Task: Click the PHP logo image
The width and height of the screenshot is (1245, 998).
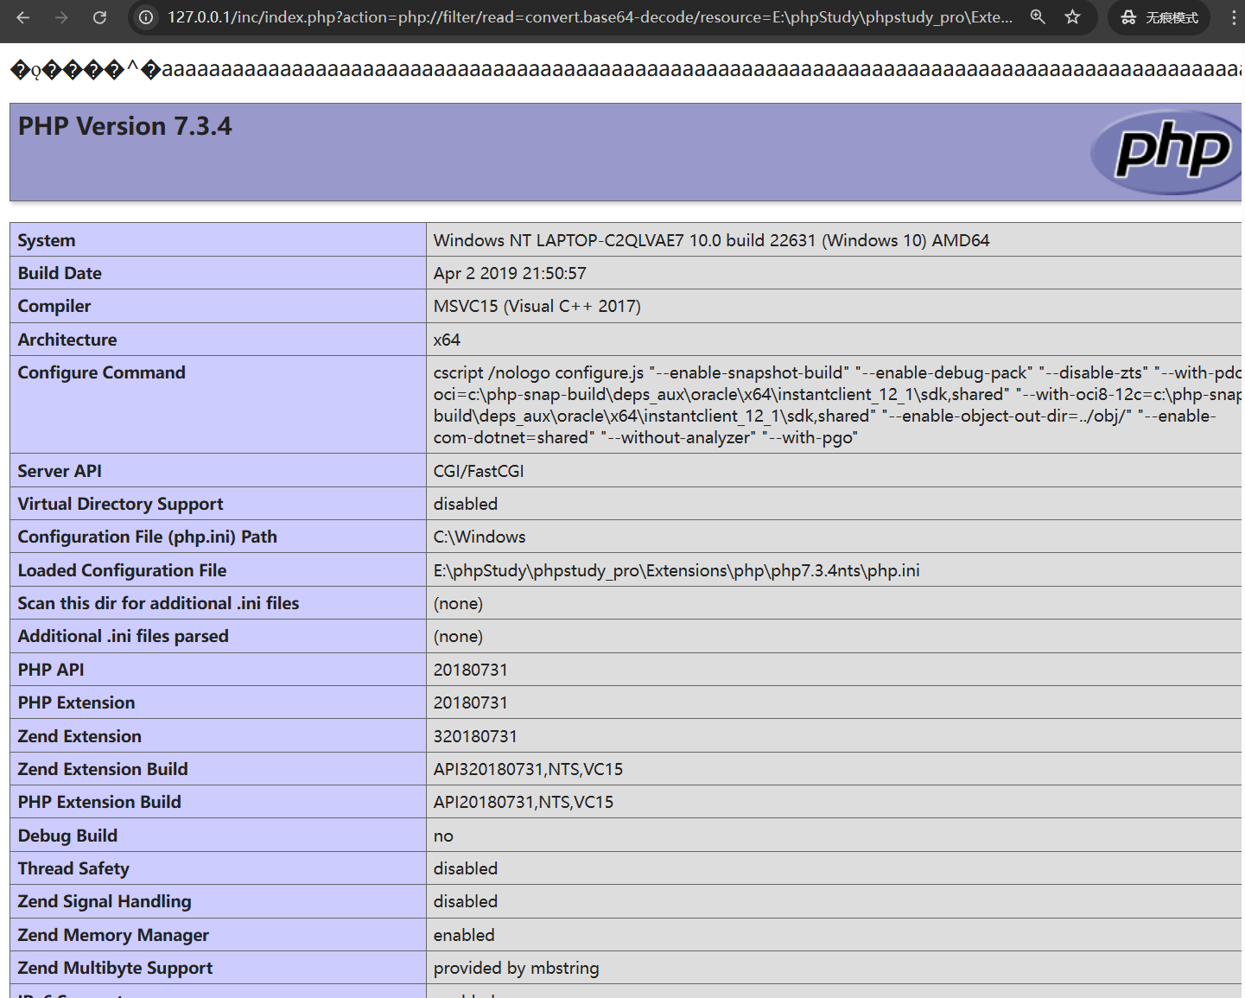Action: pos(1166,152)
